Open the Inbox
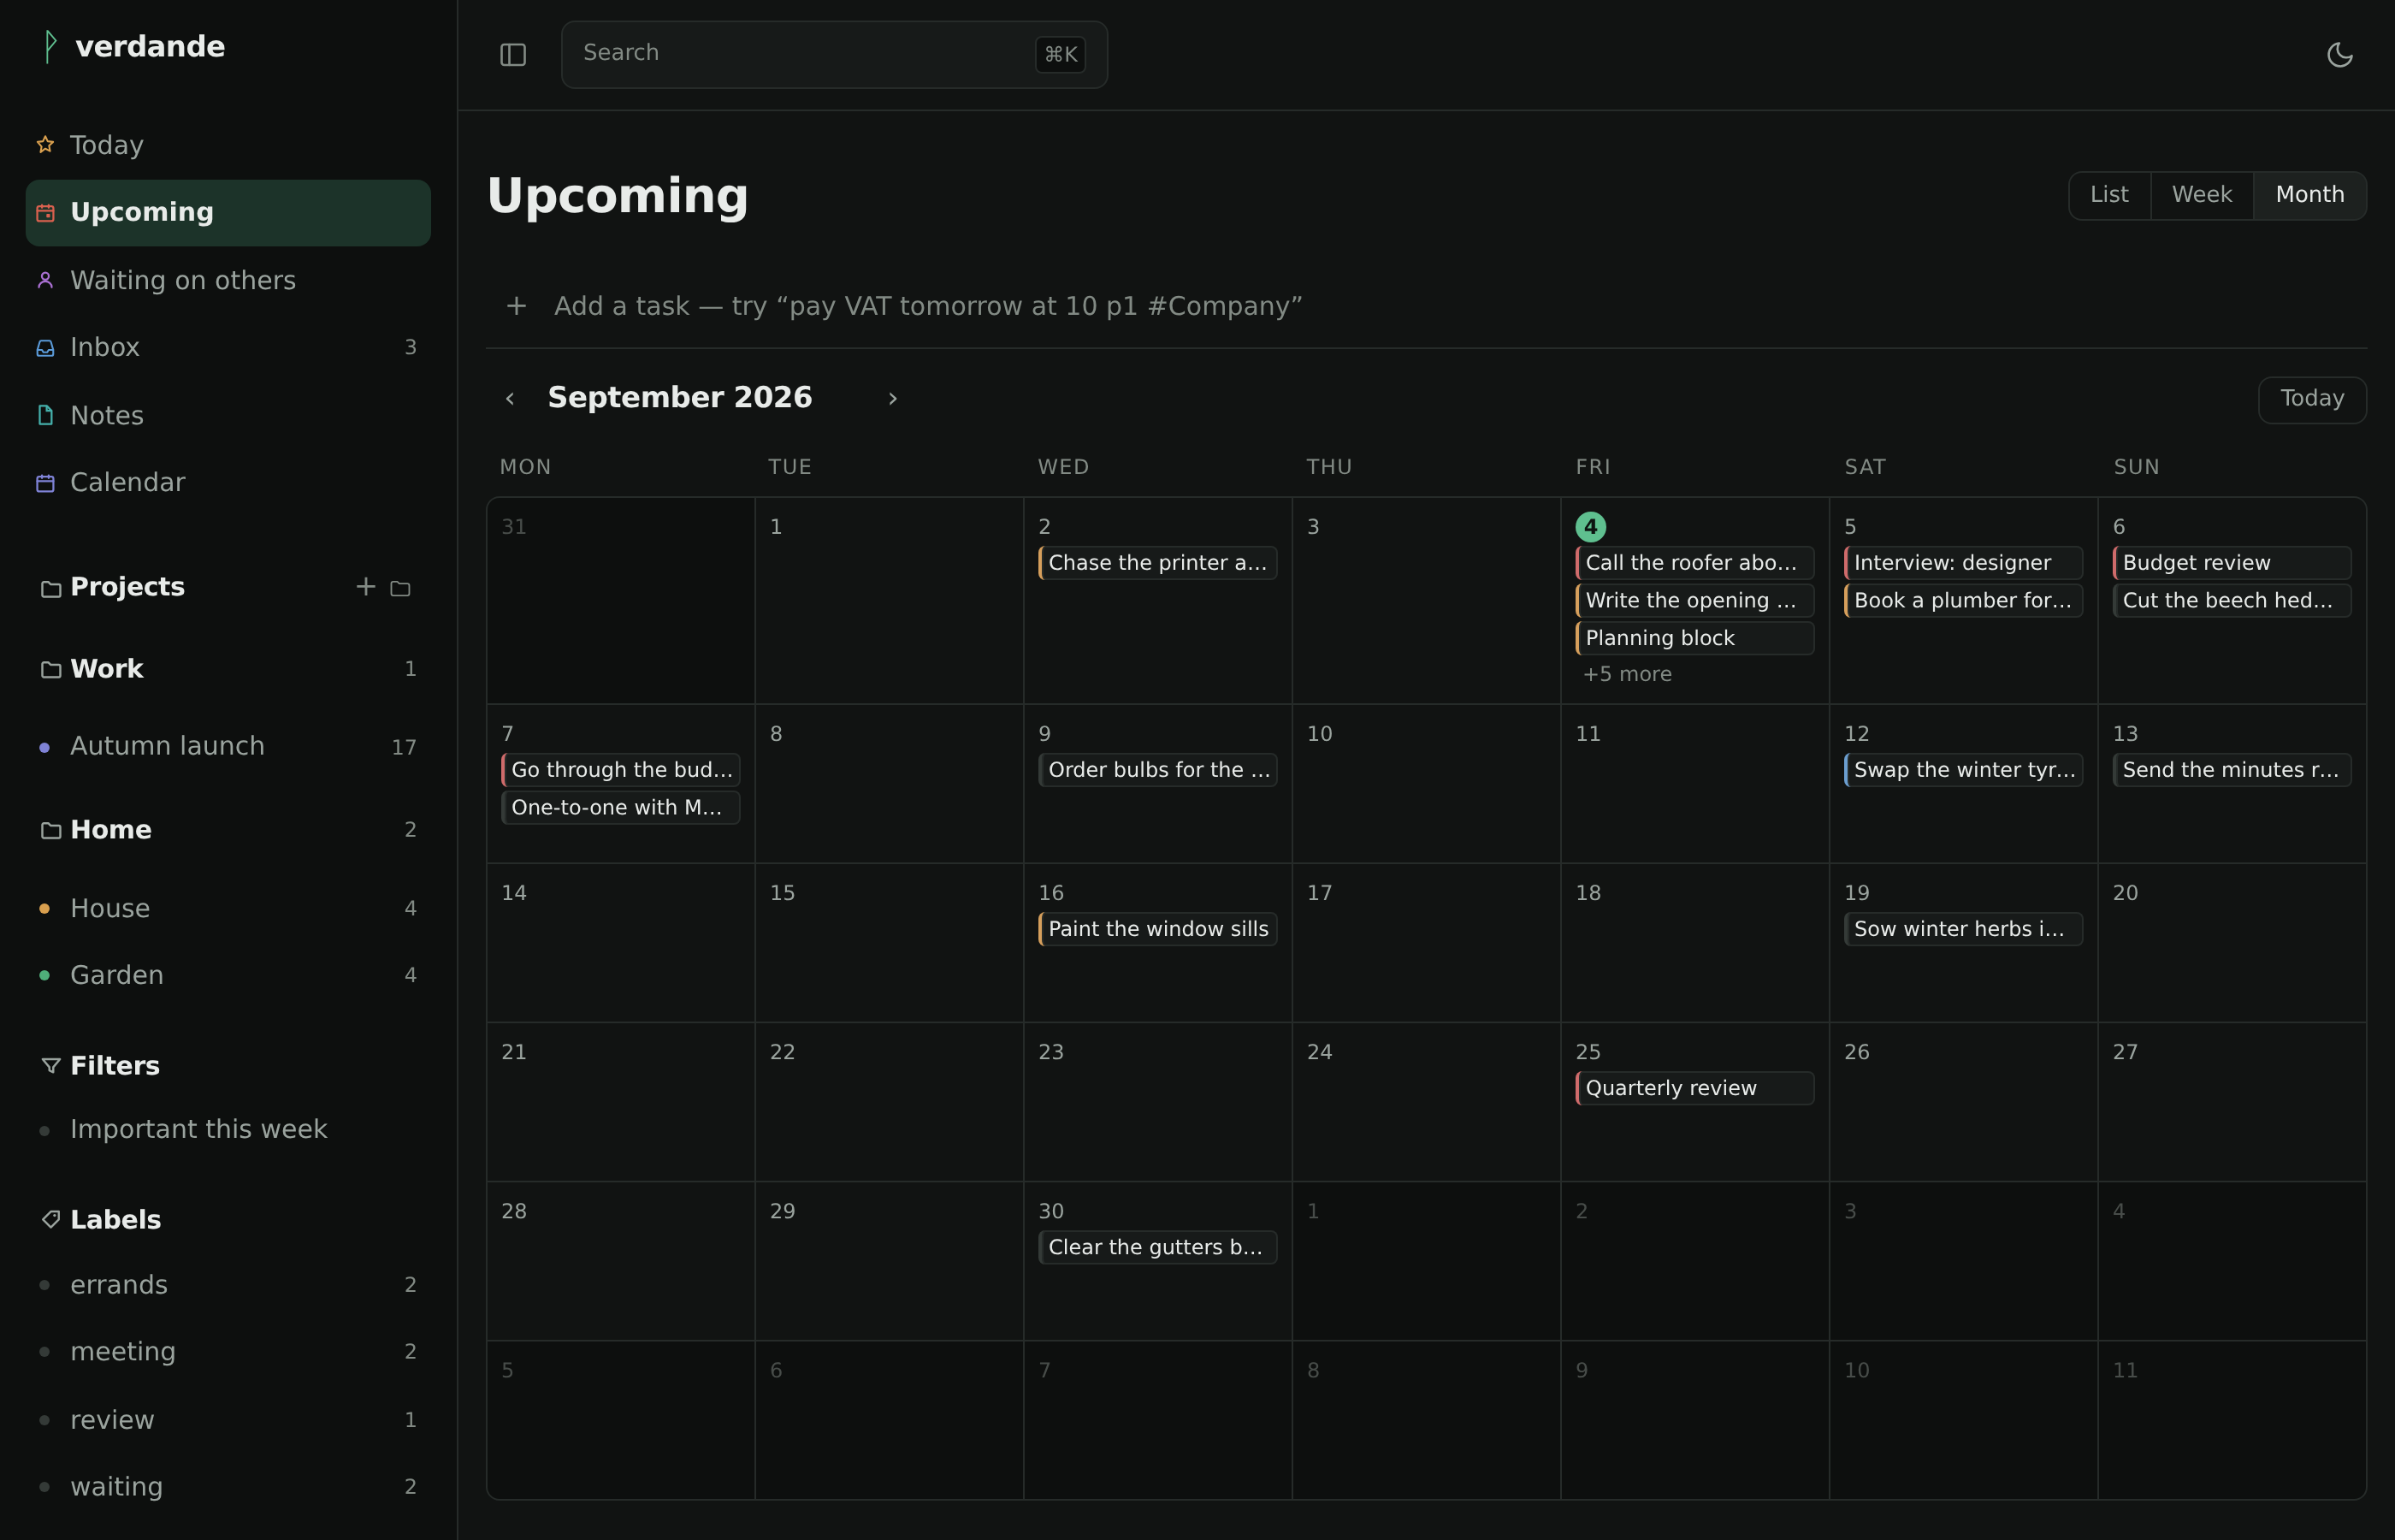The image size is (2395, 1540). point(228,348)
